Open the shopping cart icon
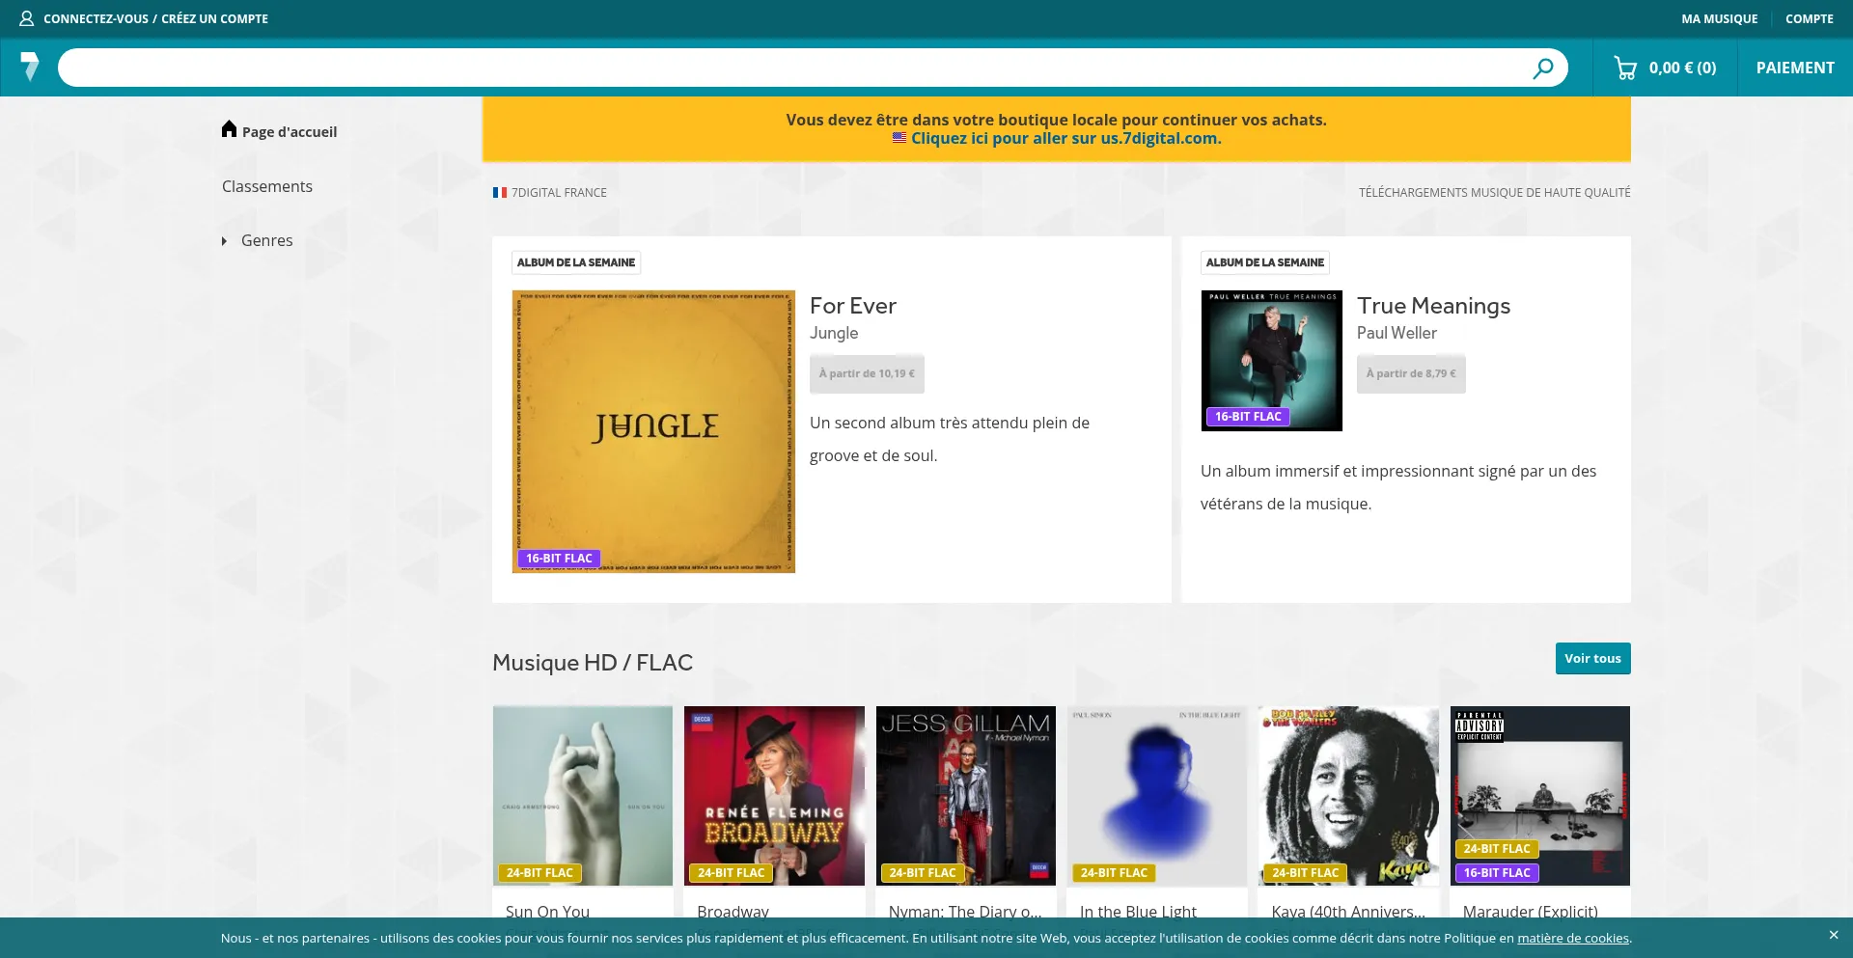1853x958 pixels. 1625,68
